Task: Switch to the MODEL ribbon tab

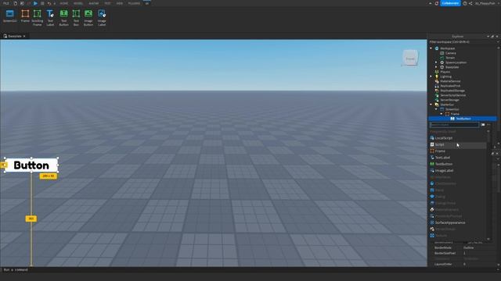Action: (x=78, y=3)
